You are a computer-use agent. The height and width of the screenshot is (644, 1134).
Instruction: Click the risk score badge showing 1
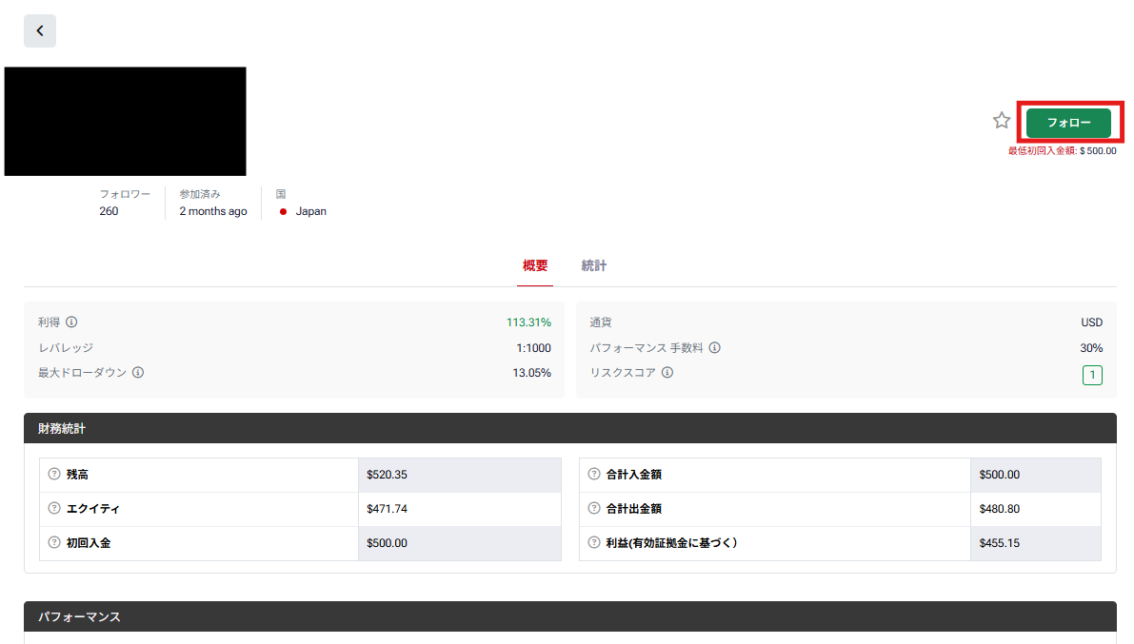click(x=1092, y=375)
